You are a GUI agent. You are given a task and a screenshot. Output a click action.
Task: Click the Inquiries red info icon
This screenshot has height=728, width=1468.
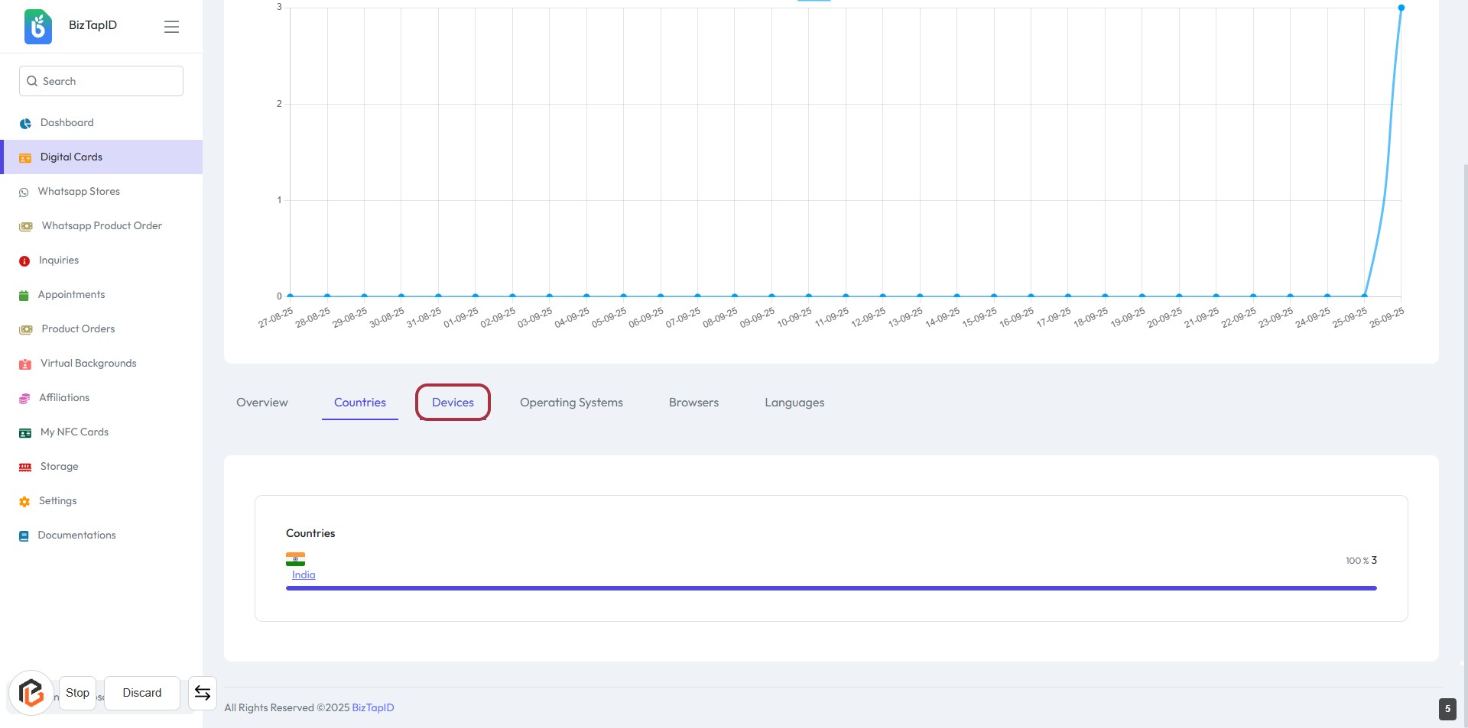pyautogui.click(x=24, y=261)
